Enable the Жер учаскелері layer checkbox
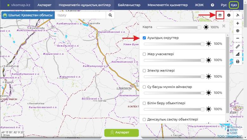Image resolution: width=247 pixels, height=140 pixels. [x=144, y=54]
